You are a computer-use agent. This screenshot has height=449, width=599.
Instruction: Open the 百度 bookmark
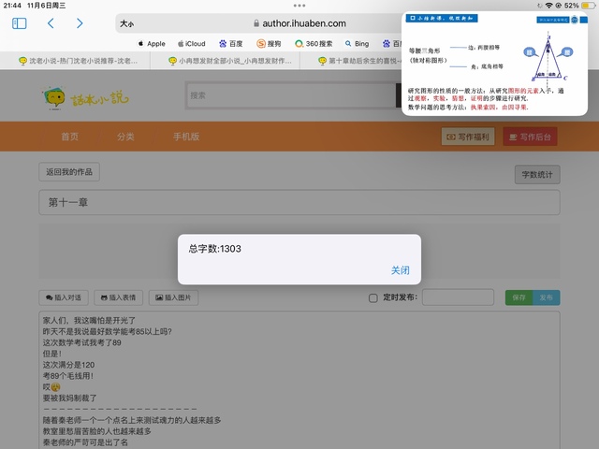point(230,43)
